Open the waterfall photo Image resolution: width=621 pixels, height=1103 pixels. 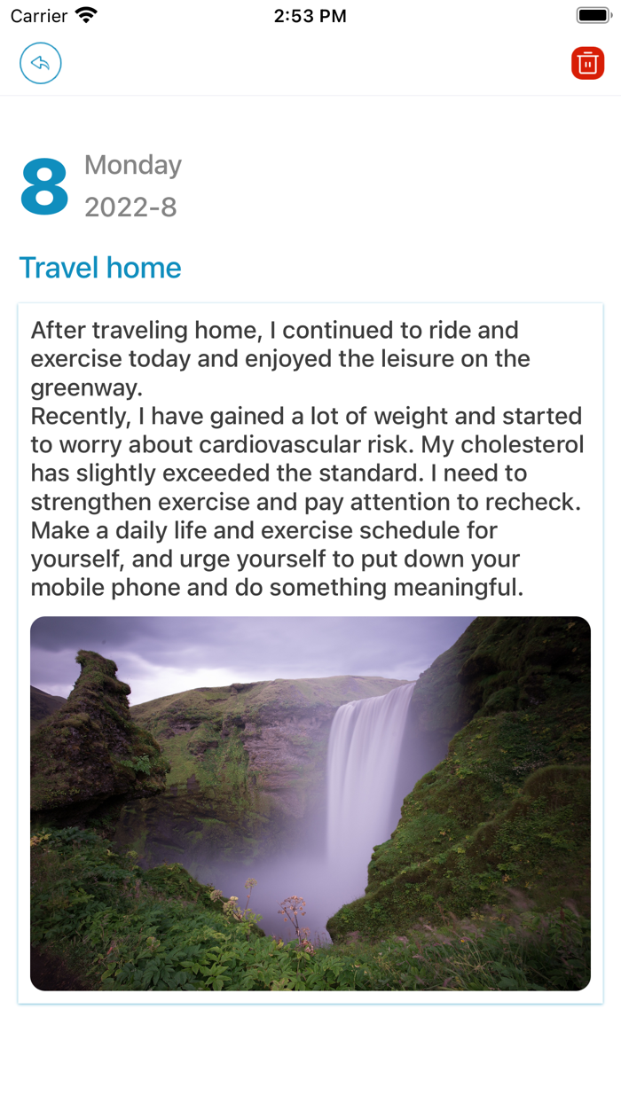[x=310, y=803]
